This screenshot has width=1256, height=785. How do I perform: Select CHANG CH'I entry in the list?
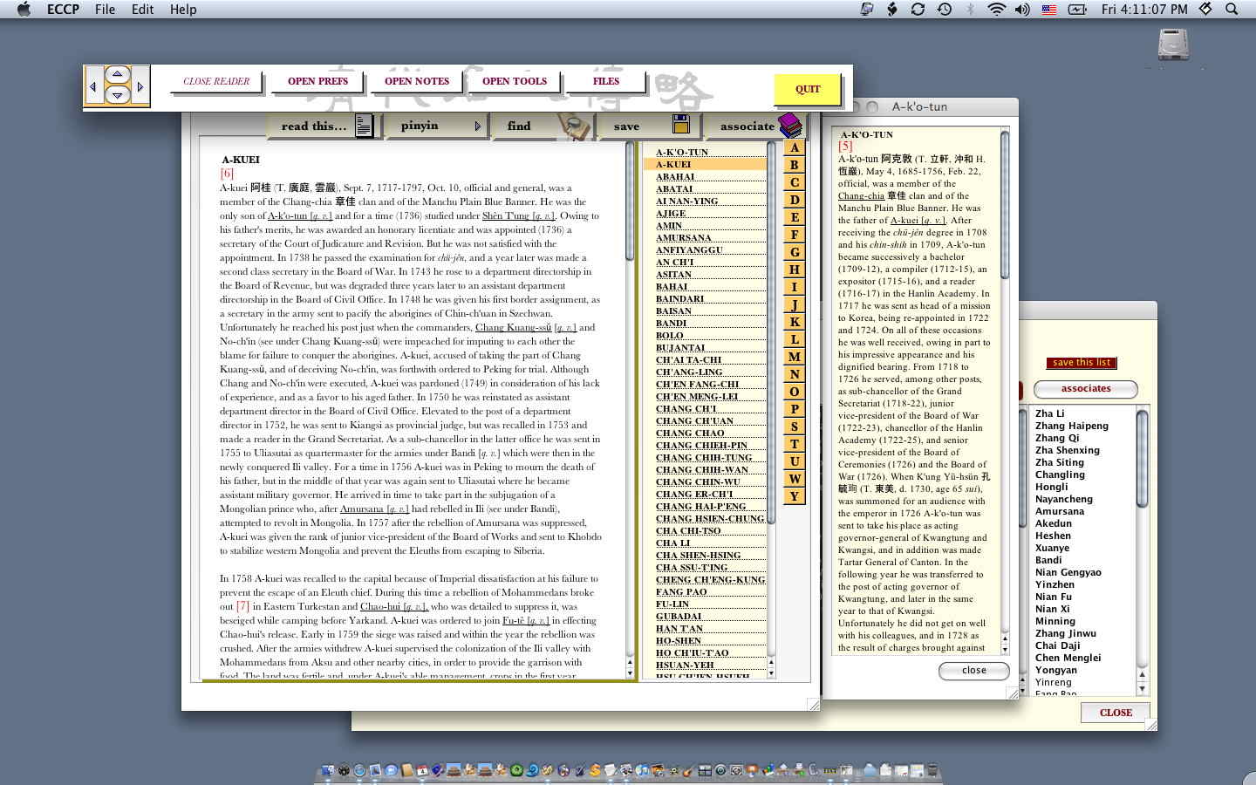(705, 408)
